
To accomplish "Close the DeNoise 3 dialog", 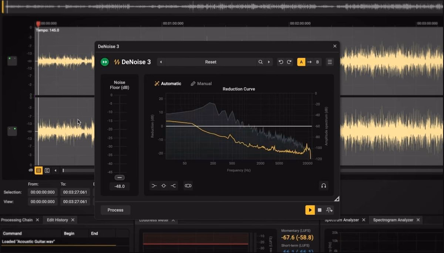I will [335, 46].
